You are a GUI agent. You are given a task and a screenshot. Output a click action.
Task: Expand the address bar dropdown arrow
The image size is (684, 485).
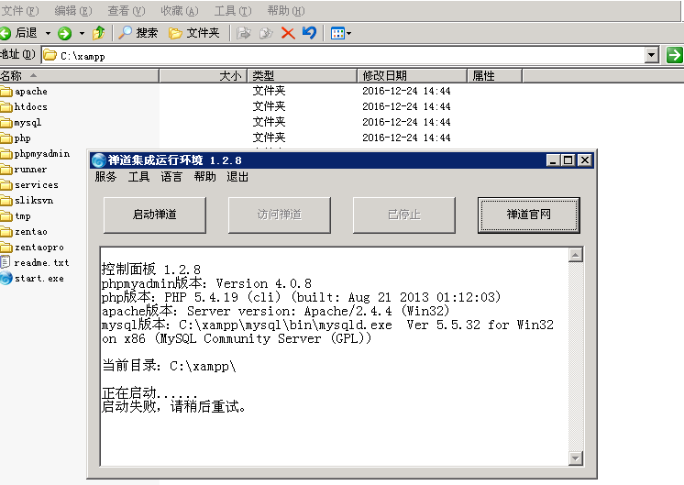[652, 55]
